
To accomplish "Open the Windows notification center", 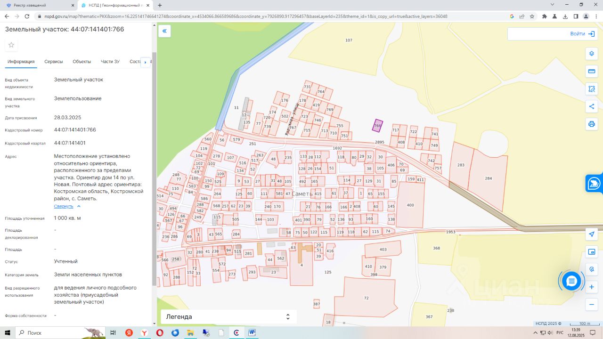I will (594, 332).
